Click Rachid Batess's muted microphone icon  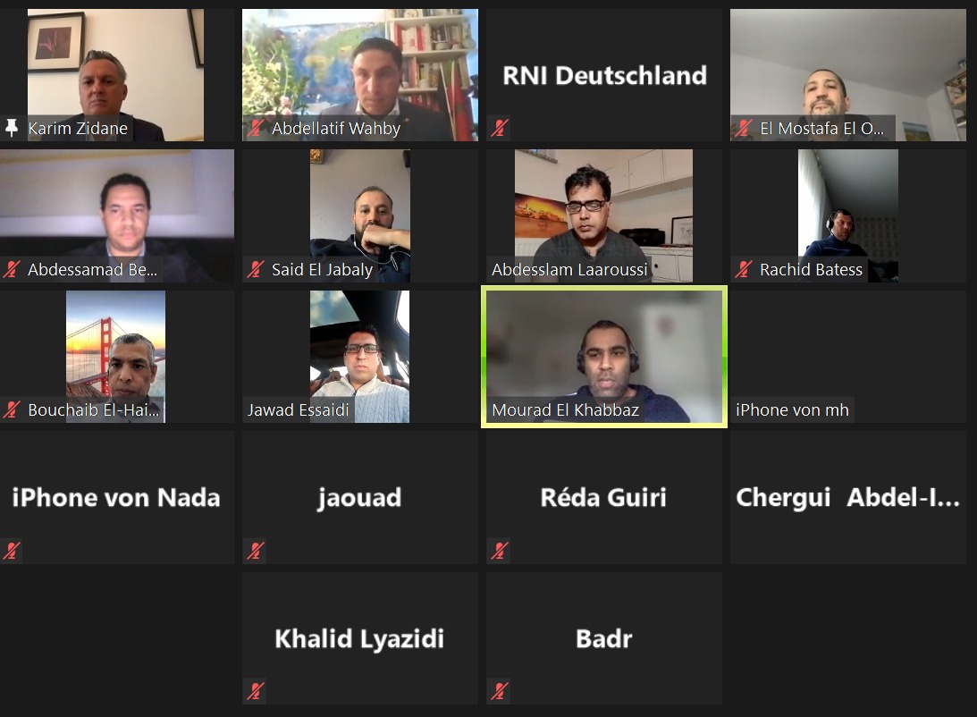click(744, 269)
